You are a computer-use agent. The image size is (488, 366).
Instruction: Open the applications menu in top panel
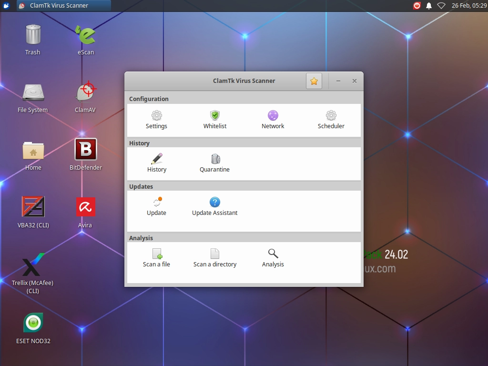point(7,6)
